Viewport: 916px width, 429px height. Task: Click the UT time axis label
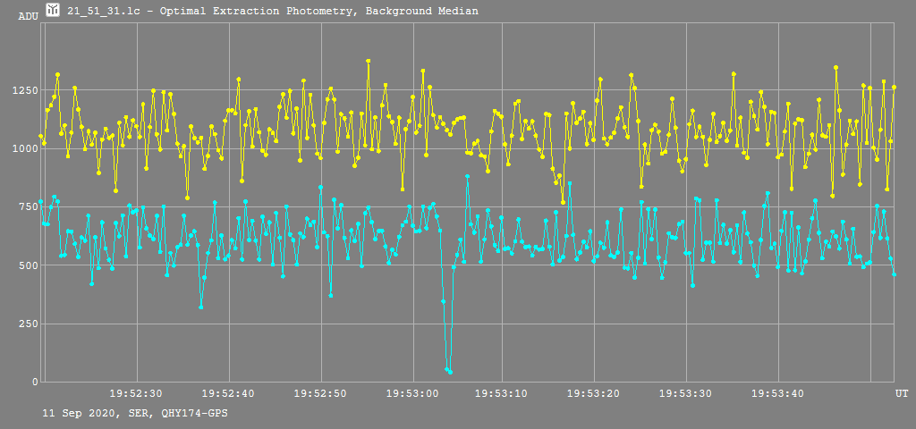(902, 393)
